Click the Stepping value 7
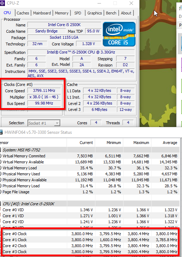The image size is (182, 257). point(125,58)
